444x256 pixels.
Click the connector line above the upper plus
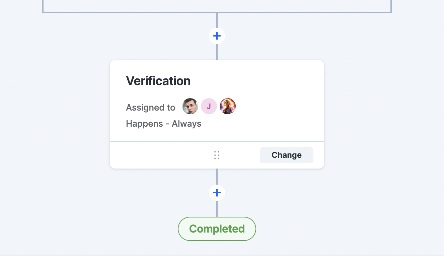point(217,20)
